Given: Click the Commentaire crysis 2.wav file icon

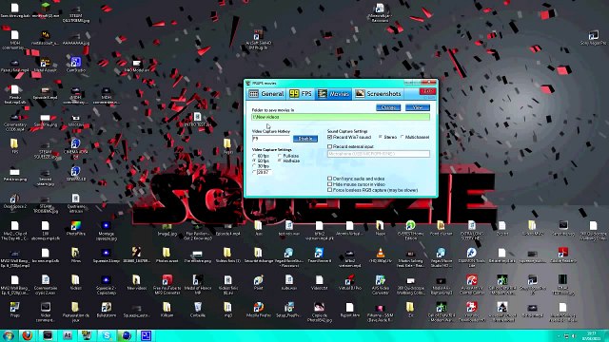Looking at the screenshot, I should tap(46, 280).
